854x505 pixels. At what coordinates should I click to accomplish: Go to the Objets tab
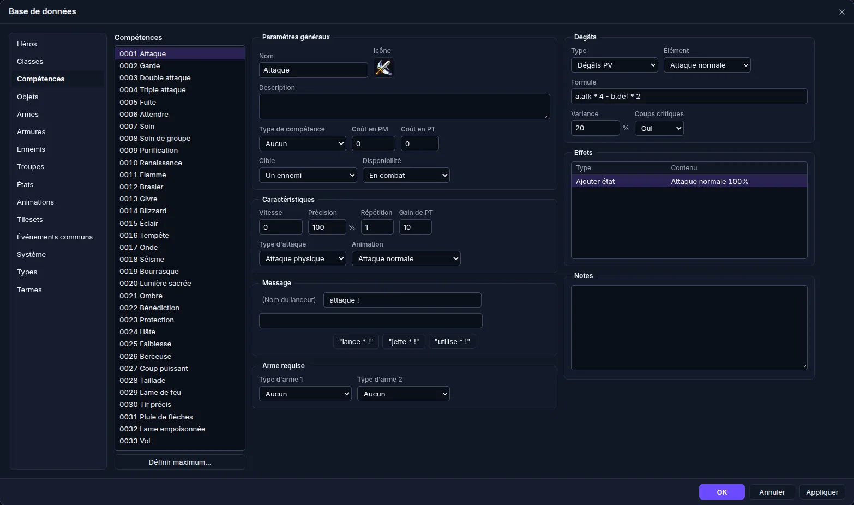point(58,97)
